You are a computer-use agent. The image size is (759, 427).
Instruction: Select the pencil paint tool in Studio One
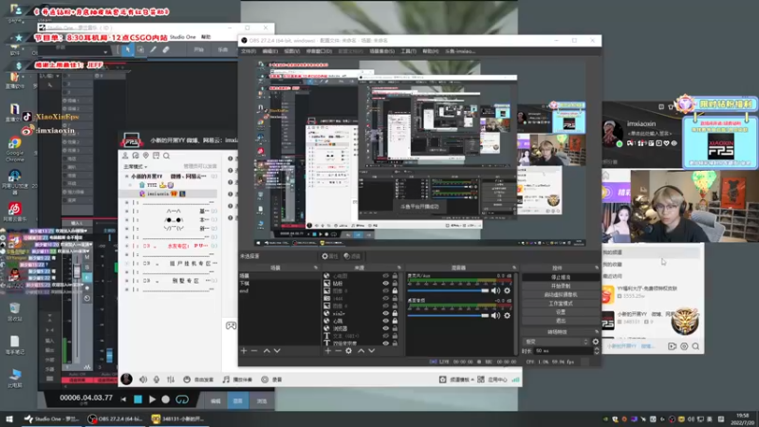pyautogui.click(x=153, y=49)
